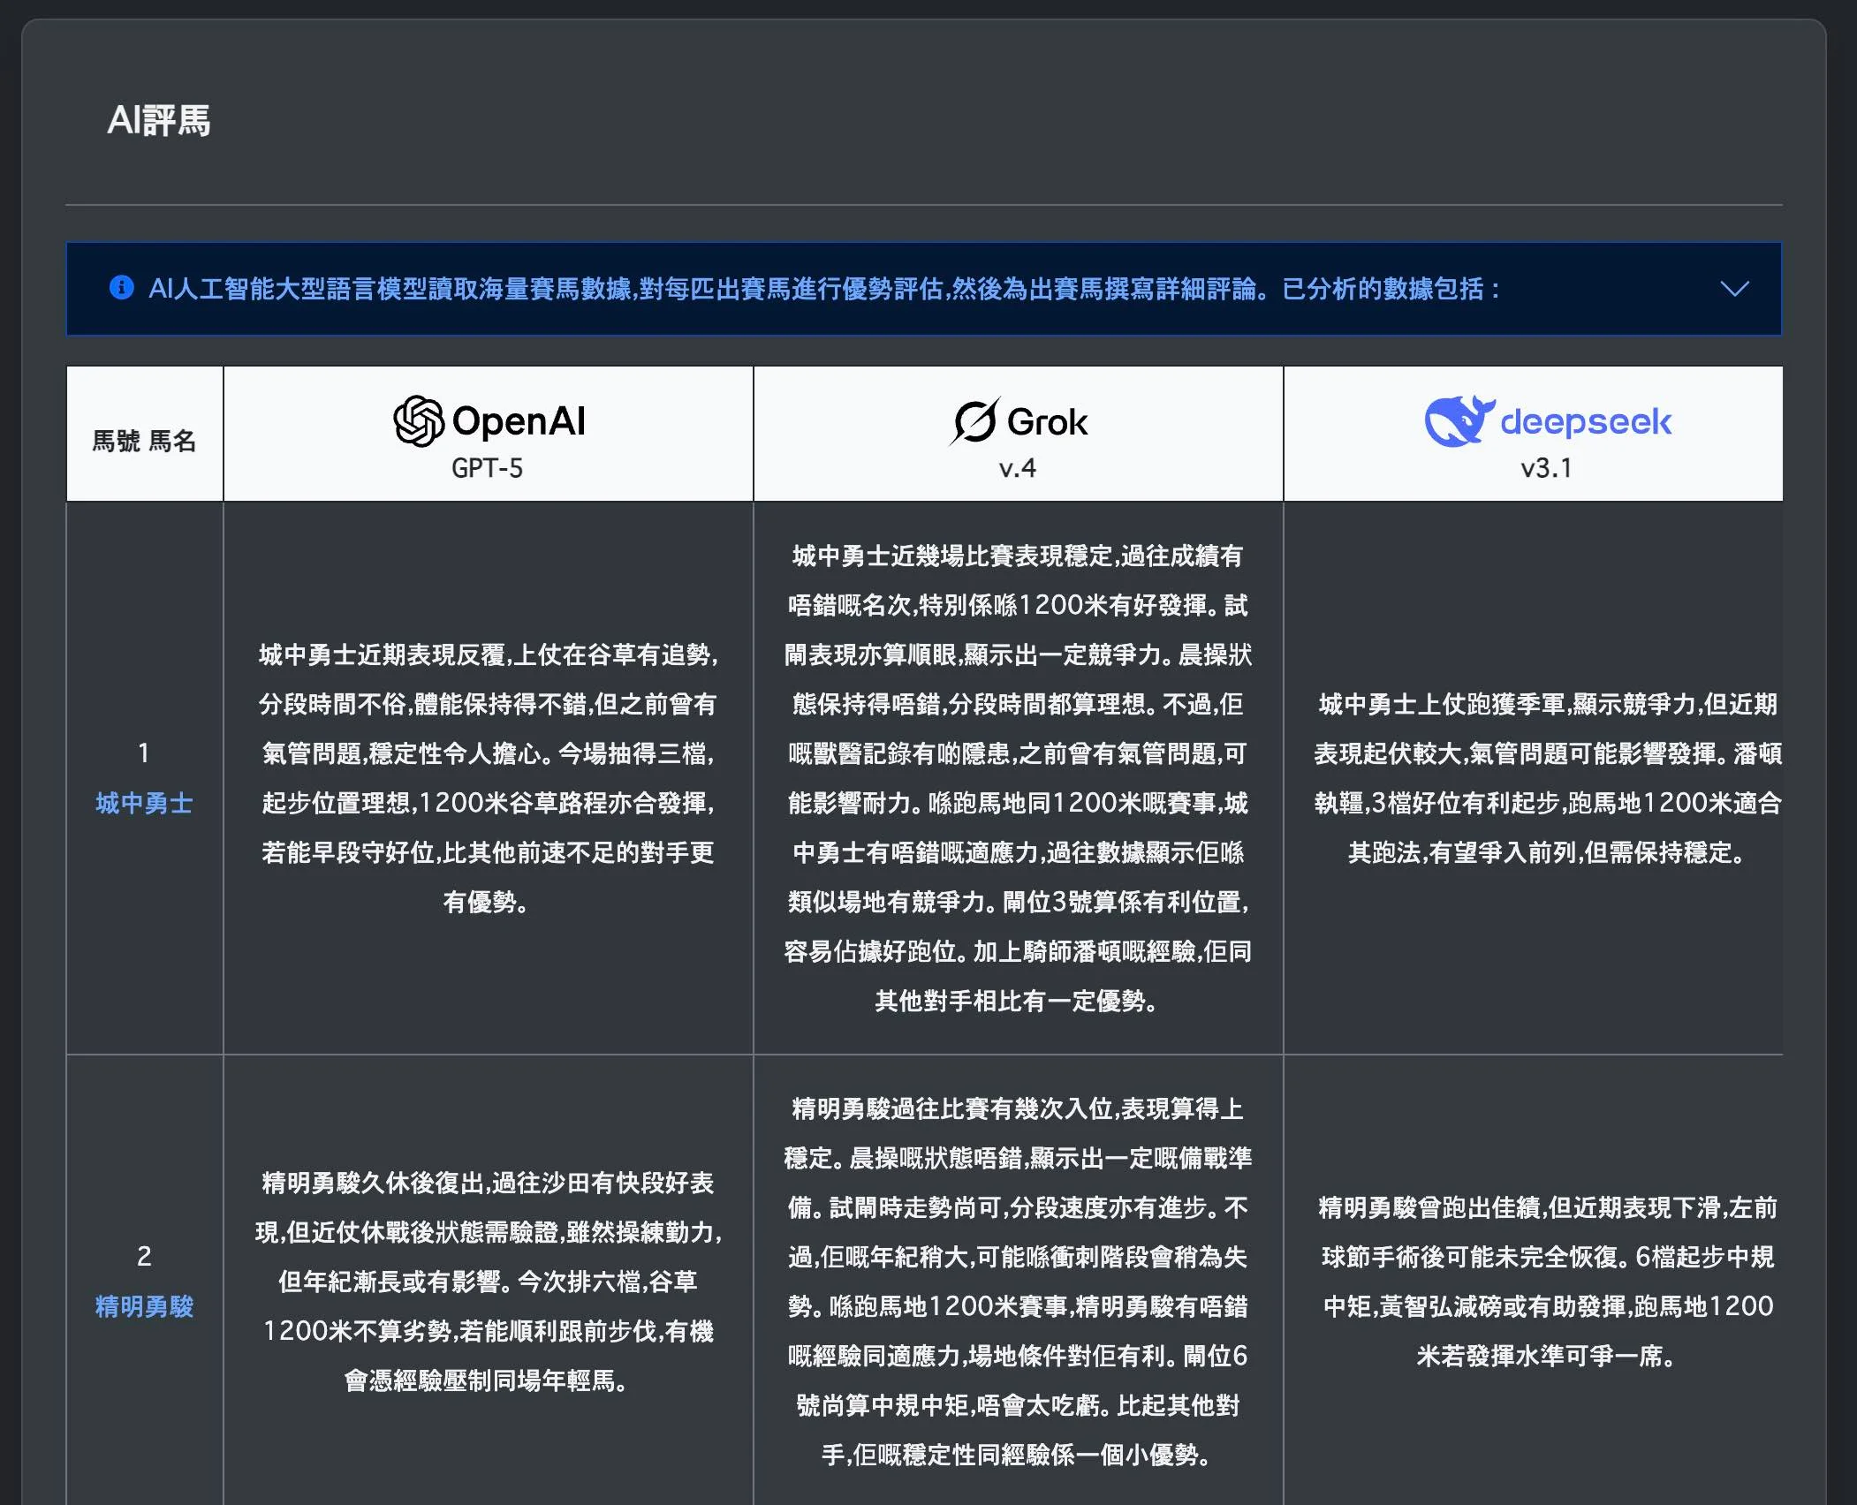Image resolution: width=1857 pixels, height=1505 pixels.
Task: Click Grok comment for 精明勇駿
Action: (x=1018, y=1282)
